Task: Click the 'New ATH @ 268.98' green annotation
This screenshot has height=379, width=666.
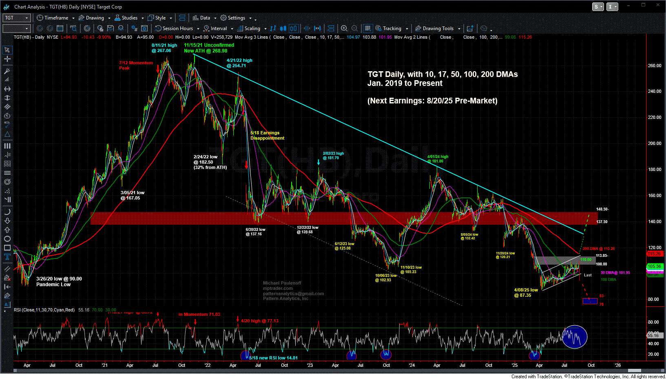Action: pyautogui.click(x=206, y=51)
